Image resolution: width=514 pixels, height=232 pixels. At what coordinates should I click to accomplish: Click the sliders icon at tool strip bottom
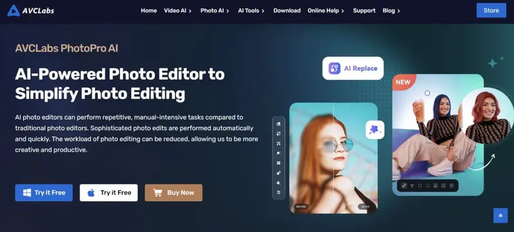click(279, 193)
